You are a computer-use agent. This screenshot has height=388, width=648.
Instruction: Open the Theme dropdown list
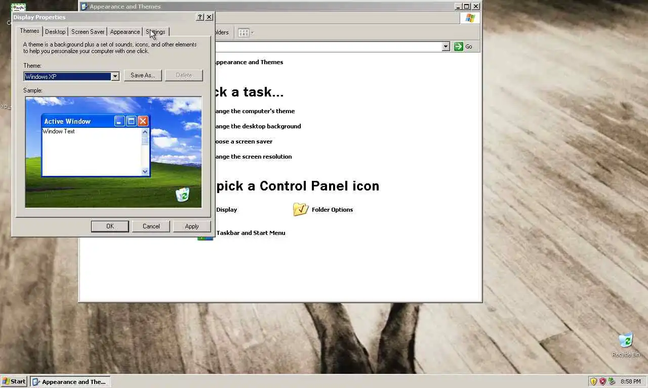pyautogui.click(x=115, y=77)
